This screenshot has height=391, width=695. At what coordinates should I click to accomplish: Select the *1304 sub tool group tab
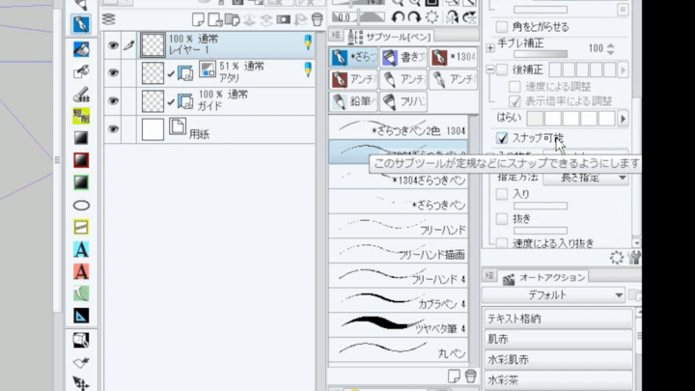pos(453,57)
